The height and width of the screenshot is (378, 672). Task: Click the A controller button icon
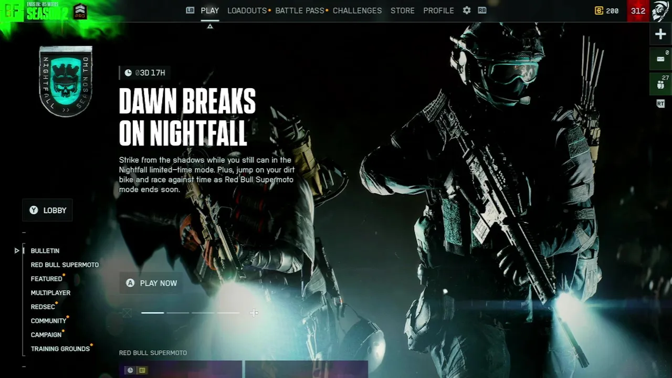click(130, 283)
